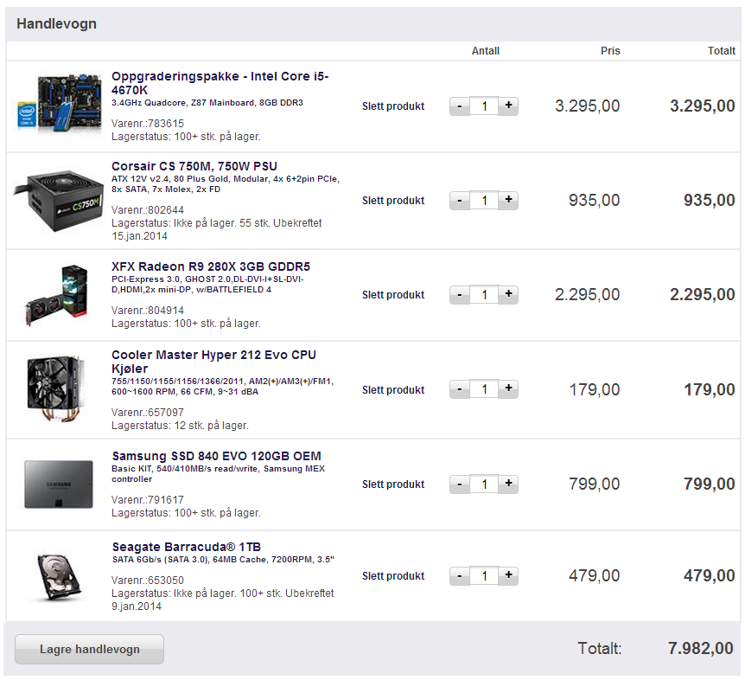The width and height of the screenshot is (745, 680).
Task: Increase quantity of Corsair CS 750M PSU
Action: [x=508, y=200]
